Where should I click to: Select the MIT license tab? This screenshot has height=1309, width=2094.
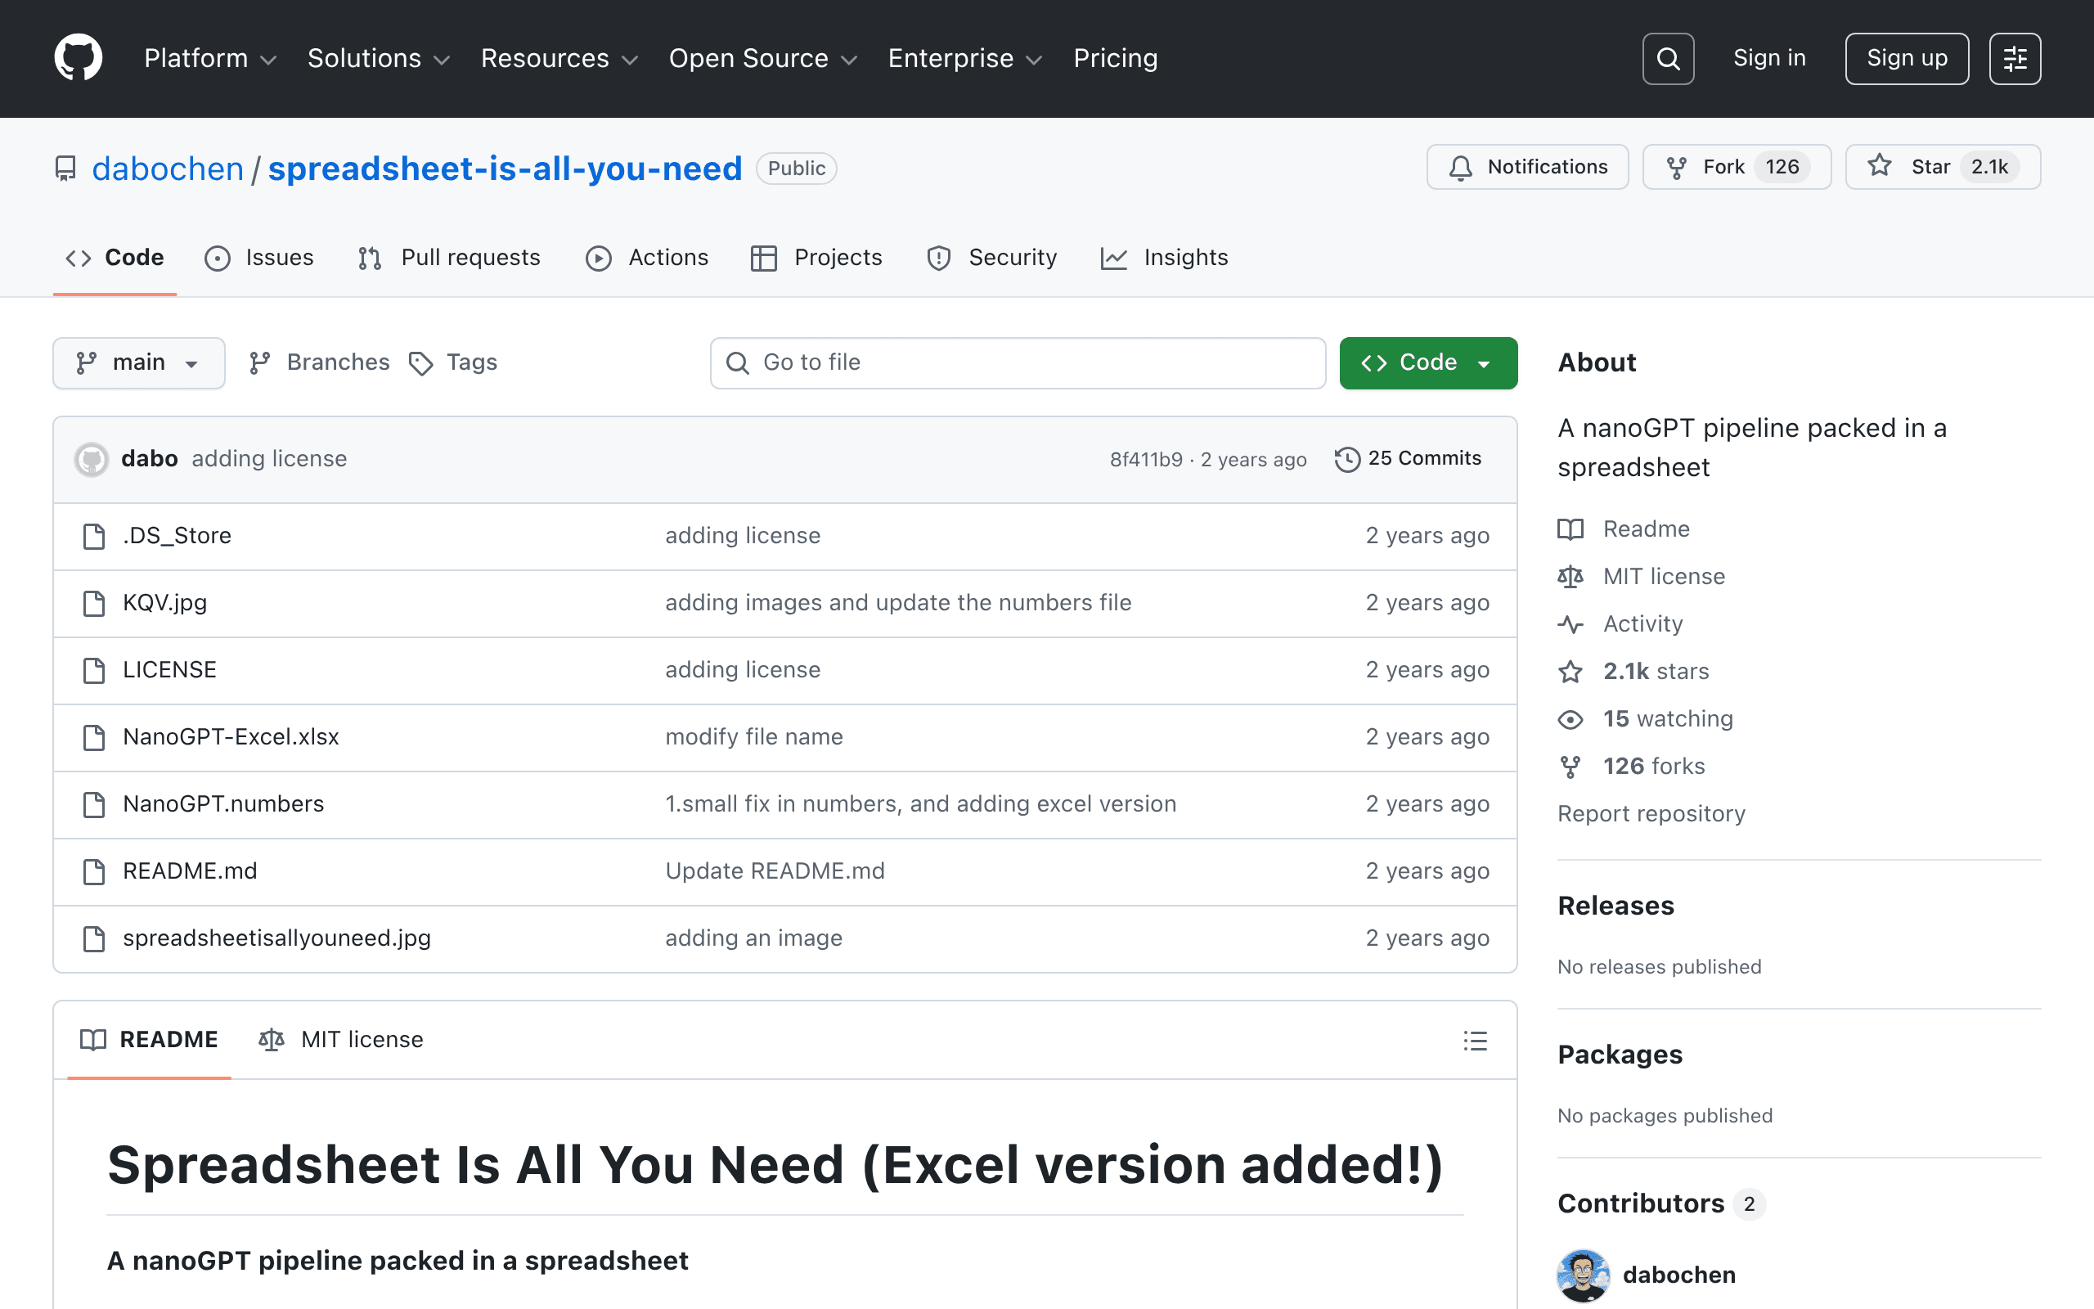[x=341, y=1040]
